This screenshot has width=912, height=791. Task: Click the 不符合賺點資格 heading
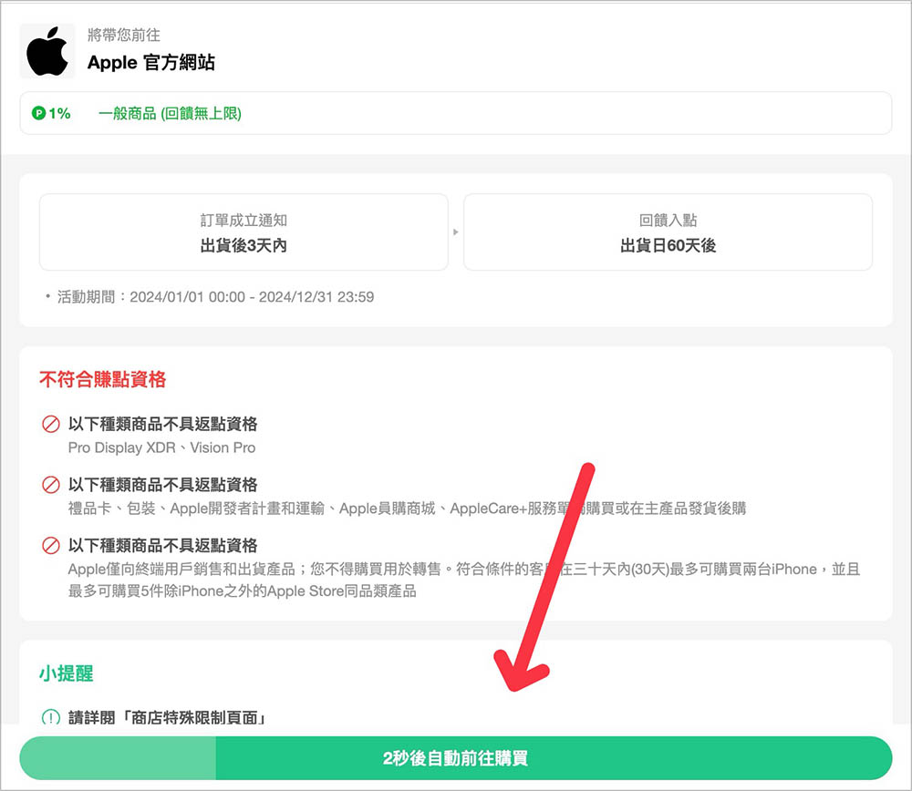[103, 379]
